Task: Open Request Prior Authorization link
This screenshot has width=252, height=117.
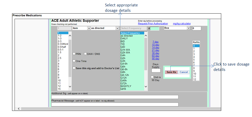Action: [153, 24]
